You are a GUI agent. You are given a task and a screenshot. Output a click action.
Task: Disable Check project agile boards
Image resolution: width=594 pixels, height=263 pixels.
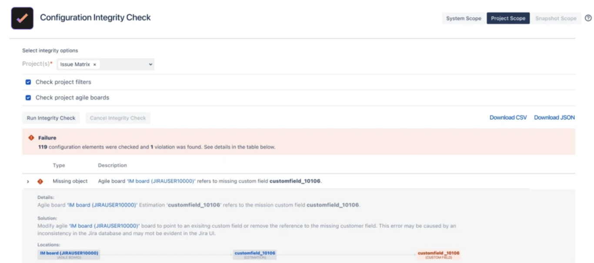click(28, 97)
